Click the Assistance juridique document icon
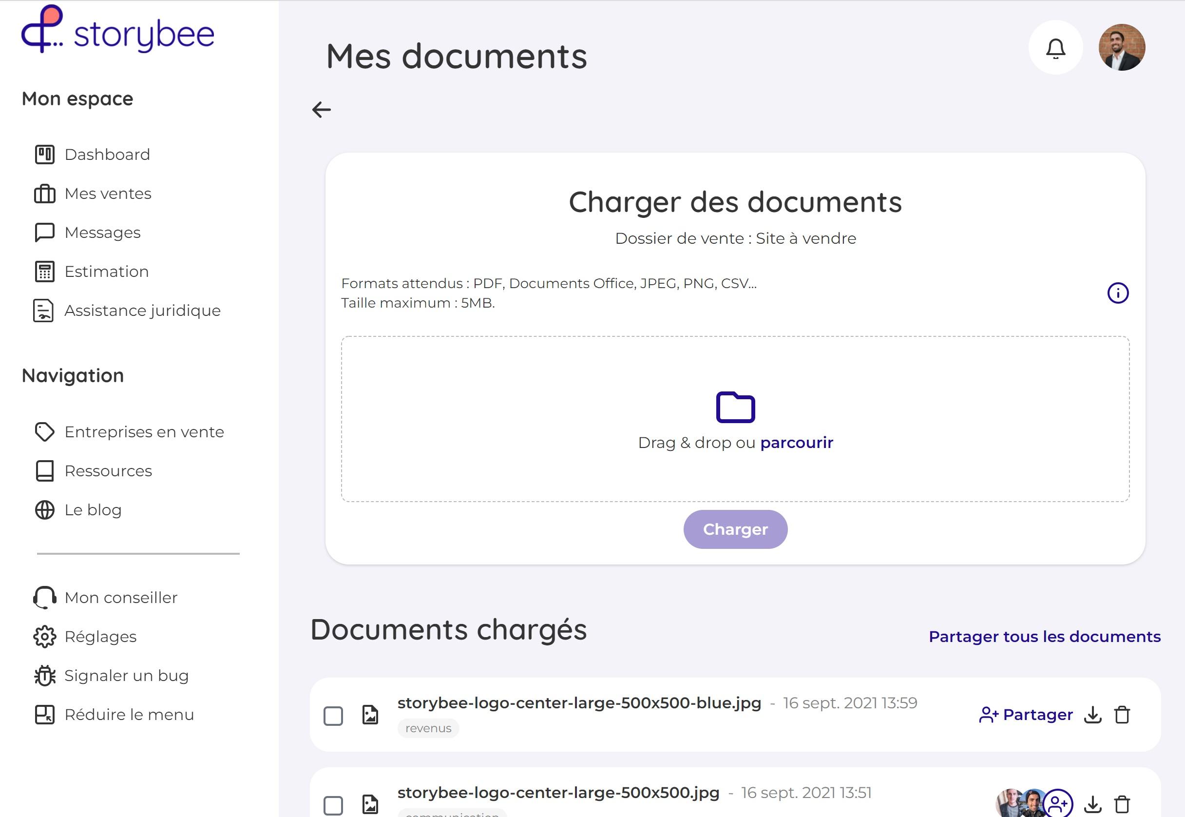Viewport: 1185px width, 817px height. [43, 311]
